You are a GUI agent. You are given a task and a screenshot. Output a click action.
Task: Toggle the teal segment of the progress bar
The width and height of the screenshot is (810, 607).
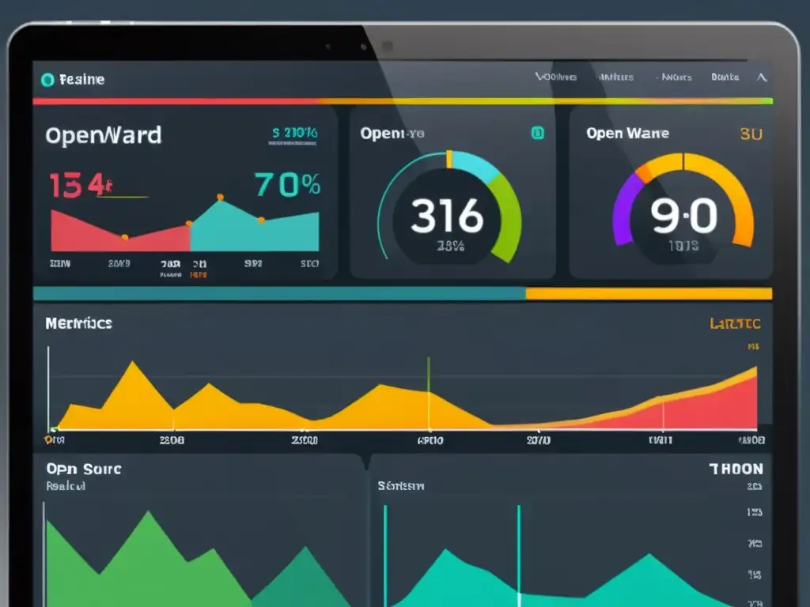click(277, 292)
